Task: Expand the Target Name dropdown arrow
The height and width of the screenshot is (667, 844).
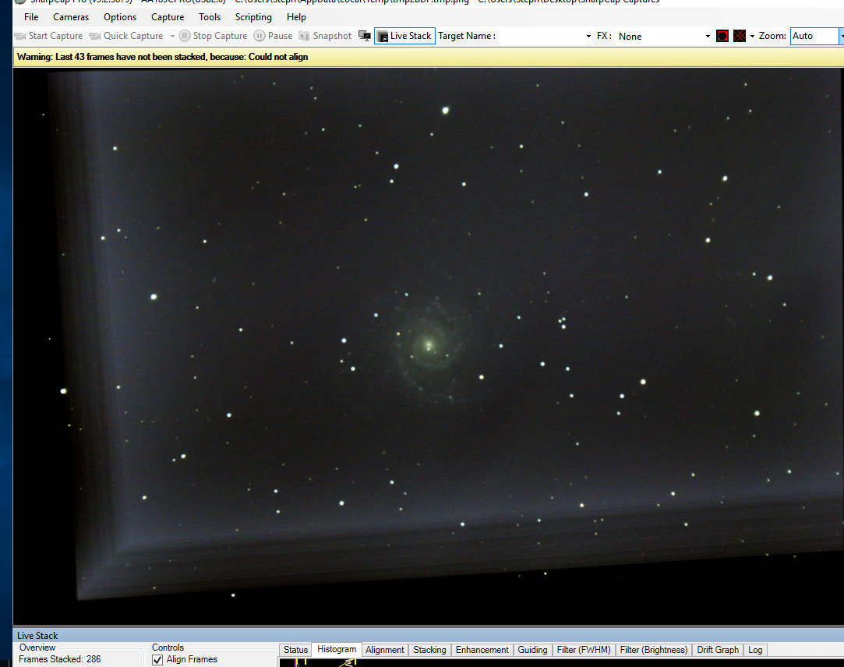Action: pyautogui.click(x=588, y=36)
